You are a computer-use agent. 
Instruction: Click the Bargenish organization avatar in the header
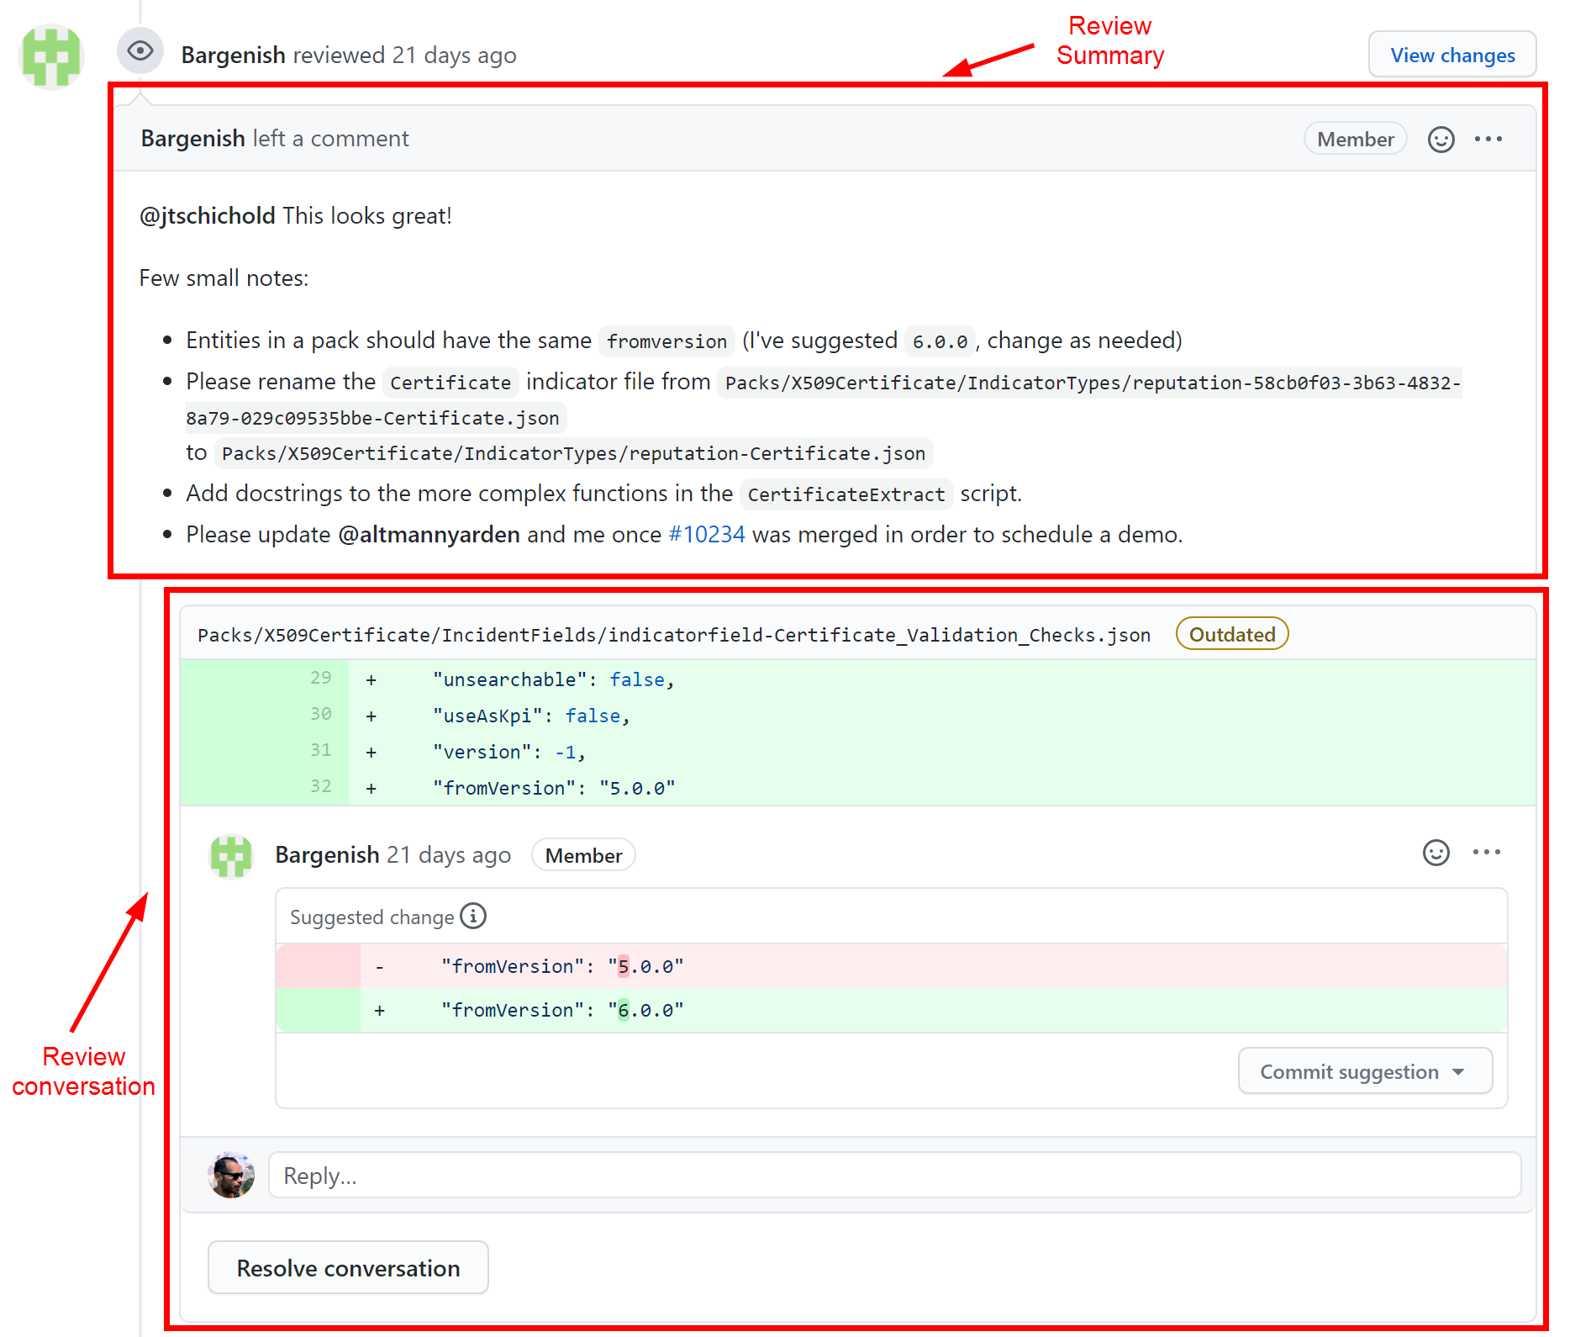click(x=50, y=57)
